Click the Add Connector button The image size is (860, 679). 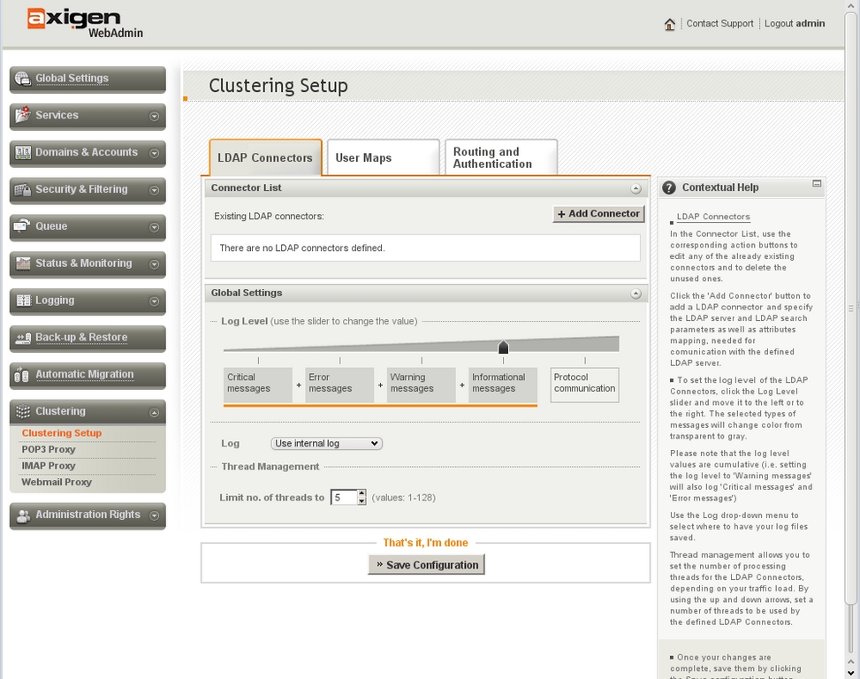598,214
